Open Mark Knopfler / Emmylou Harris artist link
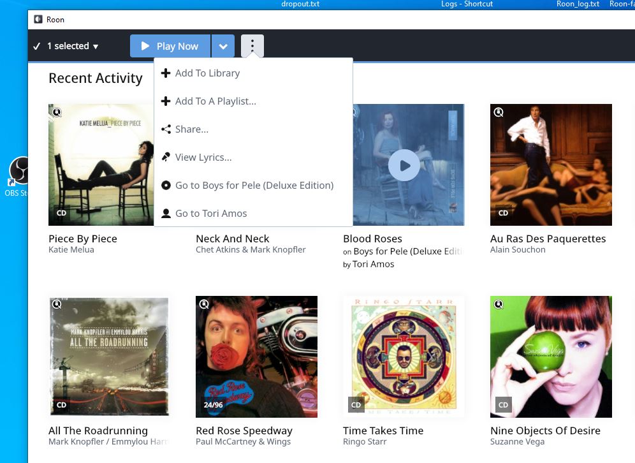The image size is (635, 463). [108, 441]
